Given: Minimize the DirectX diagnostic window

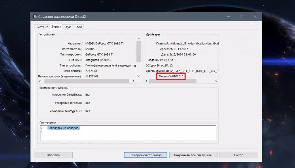Looking at the screenshot, I should (228, 17).
